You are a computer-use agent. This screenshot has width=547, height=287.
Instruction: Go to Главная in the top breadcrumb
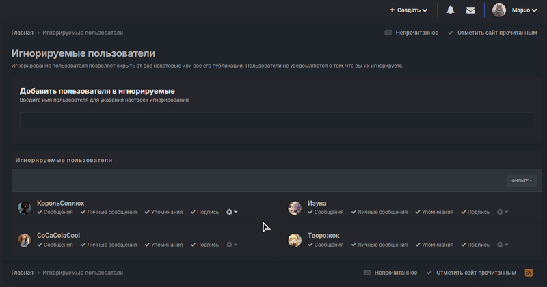tap(22, 33)
